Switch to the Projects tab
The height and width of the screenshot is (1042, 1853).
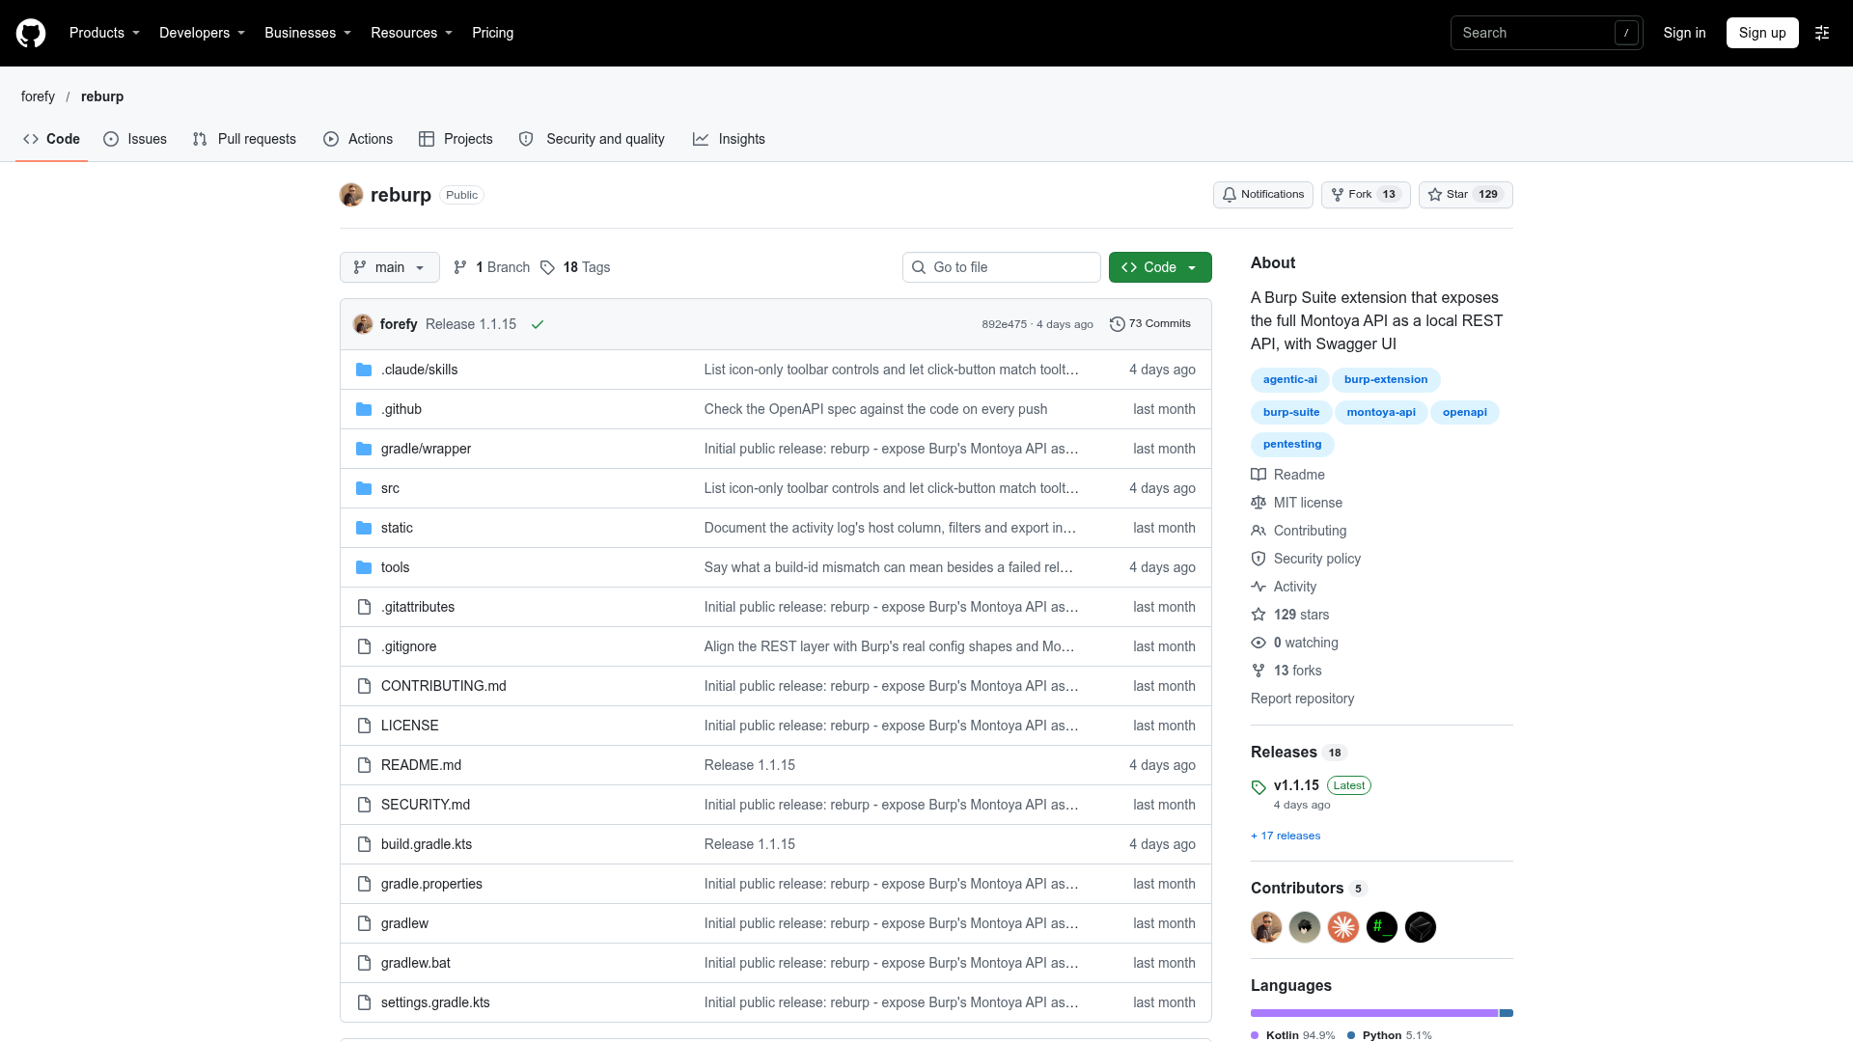456,139
